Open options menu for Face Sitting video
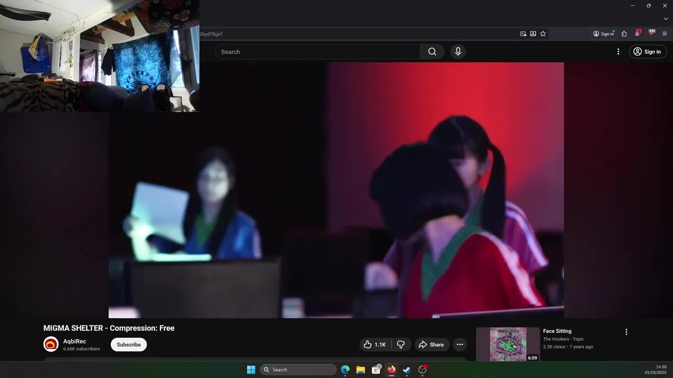The width and height of the screenshot is (673, 378). (626, 332)
